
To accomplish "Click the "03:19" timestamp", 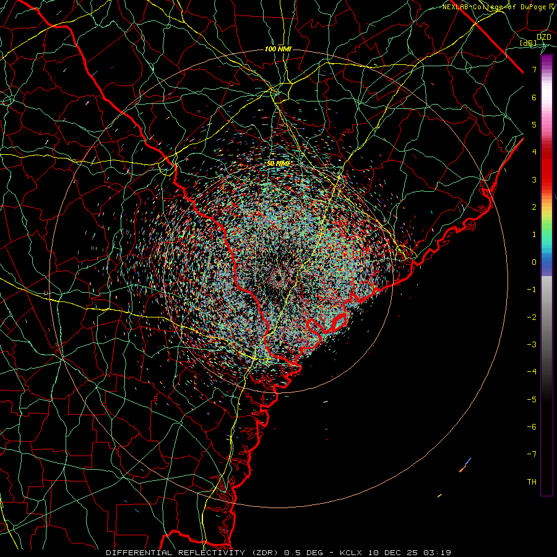I will [x=438, y=553].
